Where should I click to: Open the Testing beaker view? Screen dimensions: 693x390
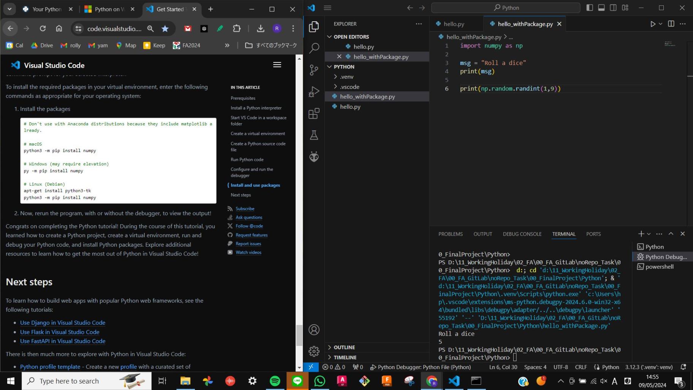coord(314,135)
